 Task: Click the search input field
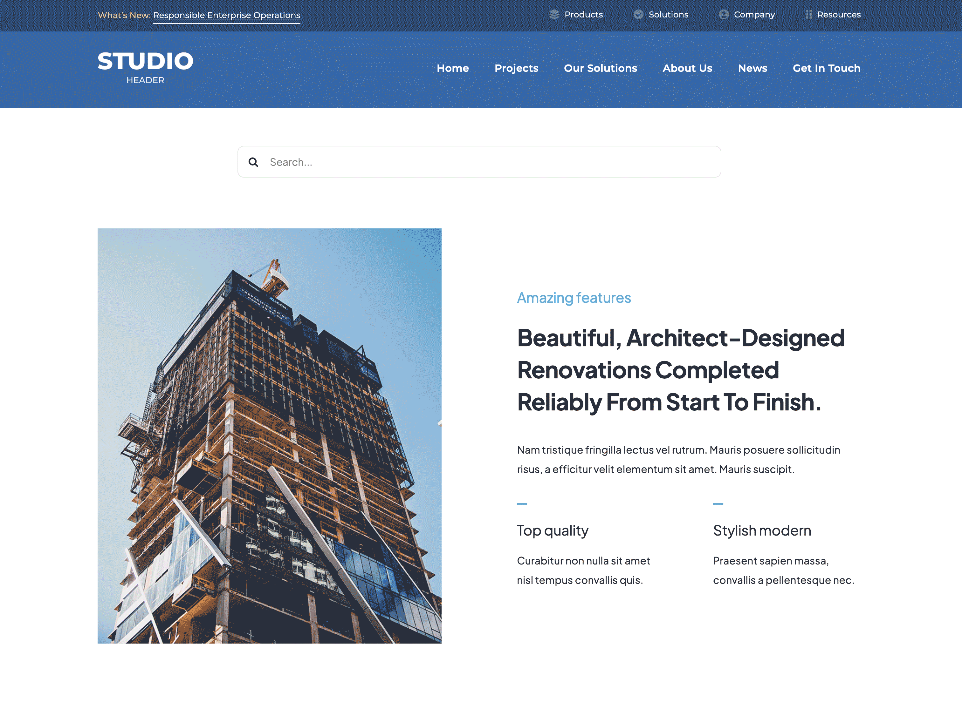(x=481, y=162)
